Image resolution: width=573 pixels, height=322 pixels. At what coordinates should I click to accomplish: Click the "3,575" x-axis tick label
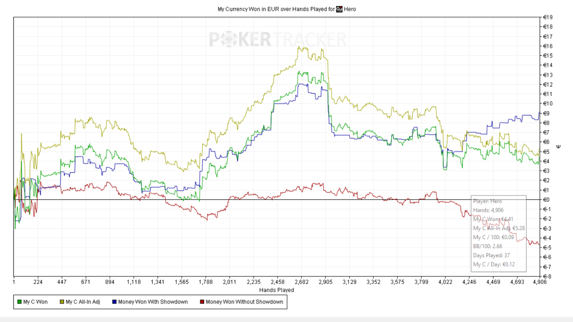pyautogui.click(x=398, y=282)
